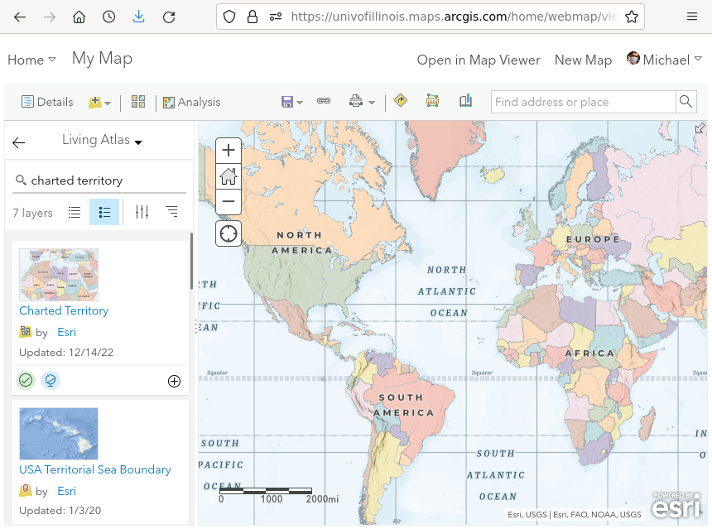Viewport: 712px width, 529px height.
Task: Click the Share link icon
Action: point(324,102)
